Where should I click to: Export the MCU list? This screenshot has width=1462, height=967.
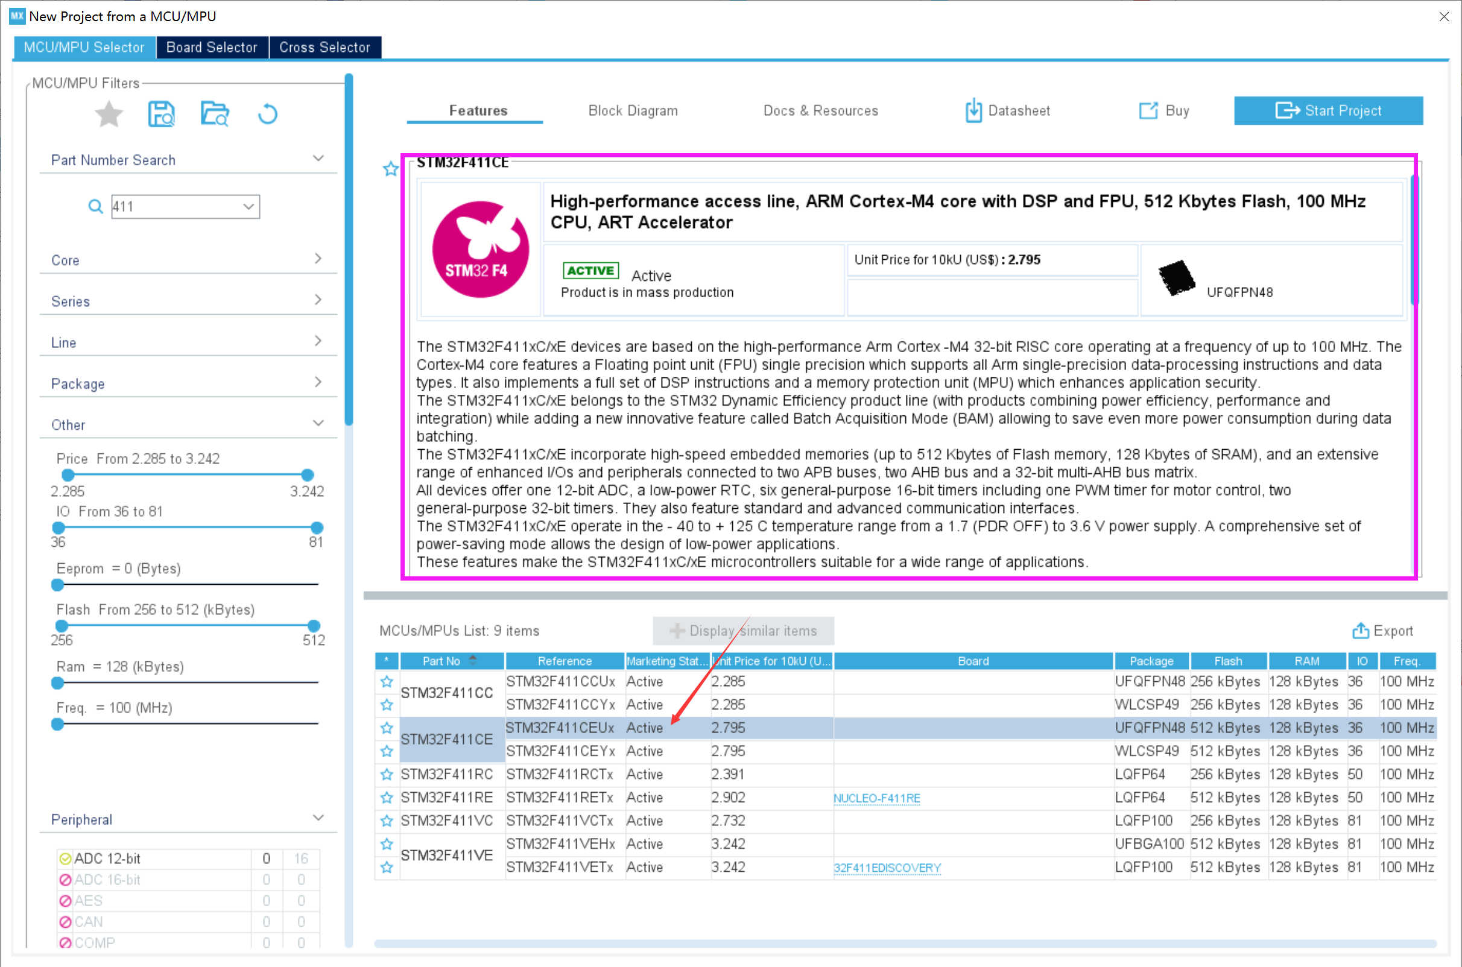(x=1382, y=631)
